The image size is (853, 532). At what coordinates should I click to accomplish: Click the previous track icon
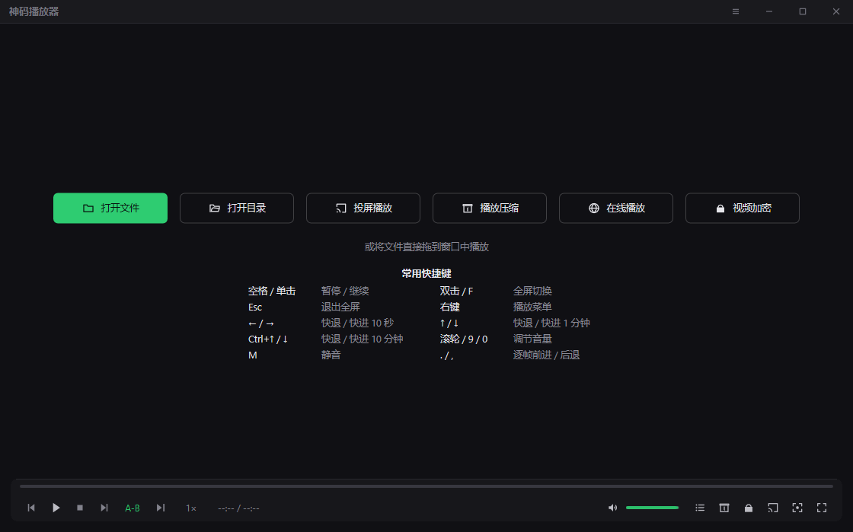(x=31, y=508)
